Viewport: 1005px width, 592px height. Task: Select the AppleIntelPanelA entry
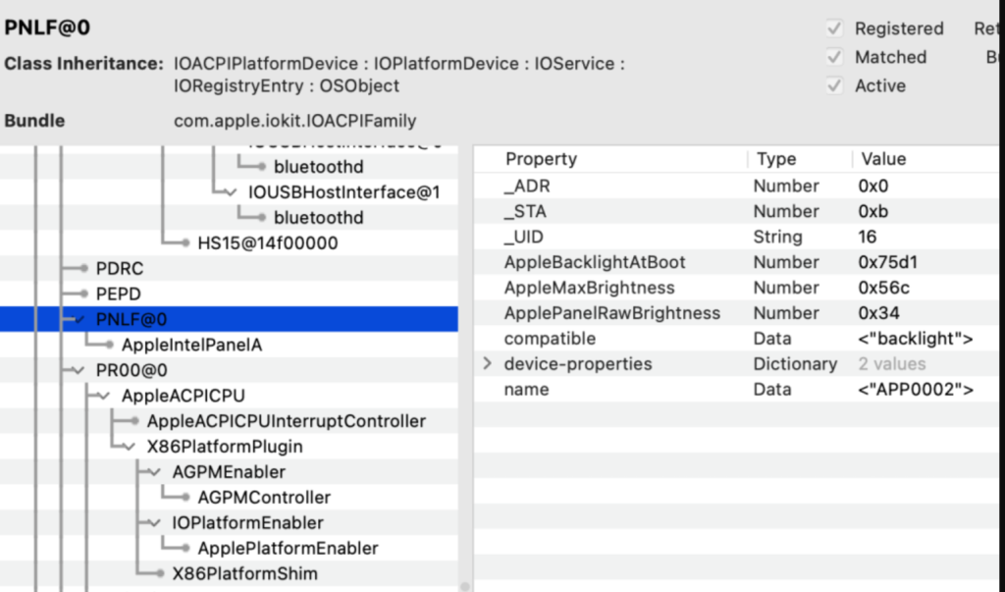click(x=191, y=345)
